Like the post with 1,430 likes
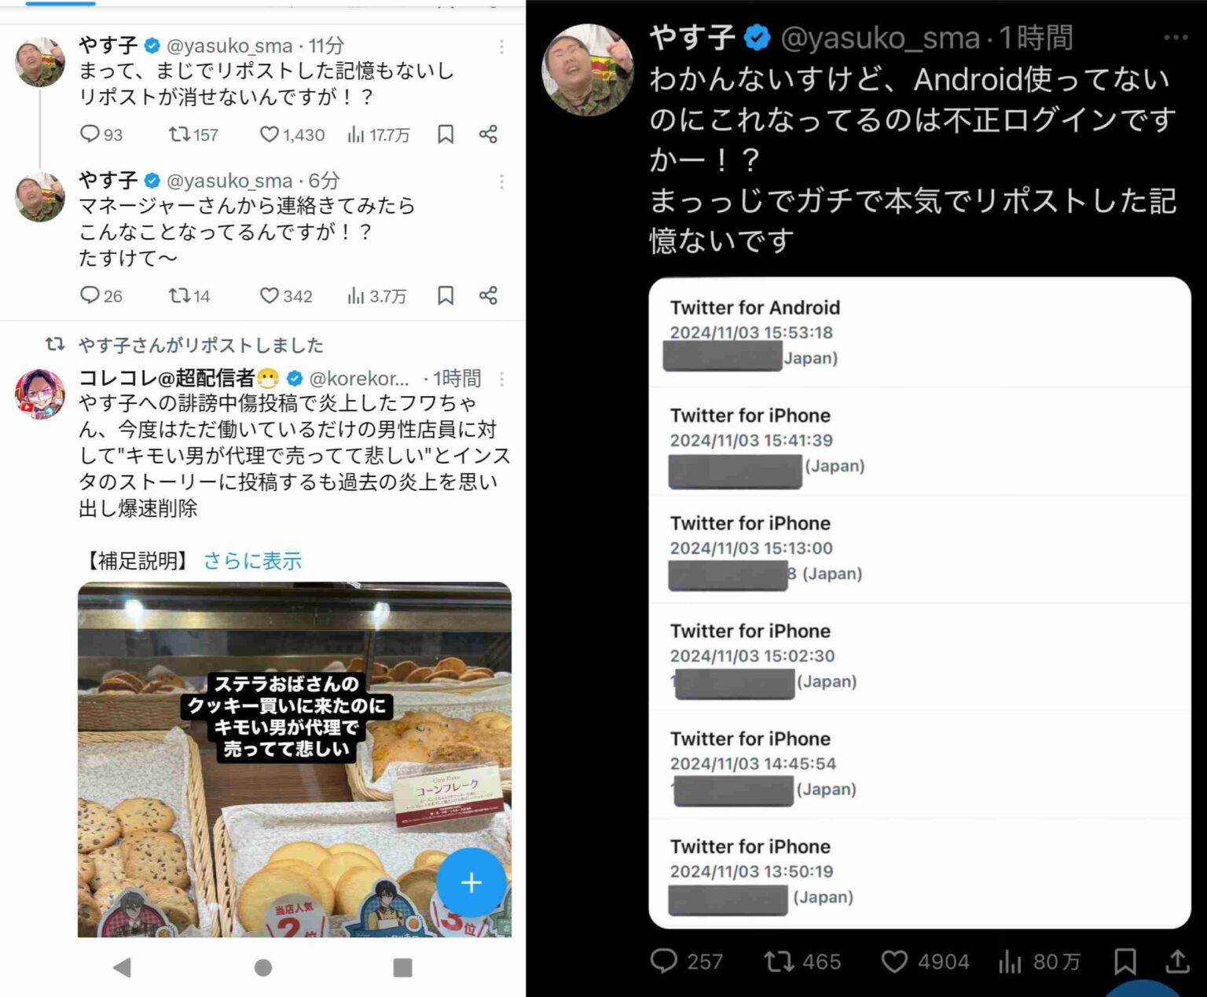Image resolution: width=1207 pixels, height=997 pixels. click(x=292, y=134)
